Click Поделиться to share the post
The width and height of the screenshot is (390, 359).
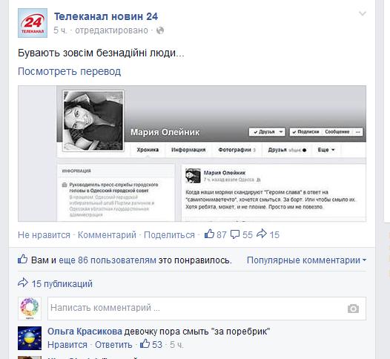click(x=169, y=235)
